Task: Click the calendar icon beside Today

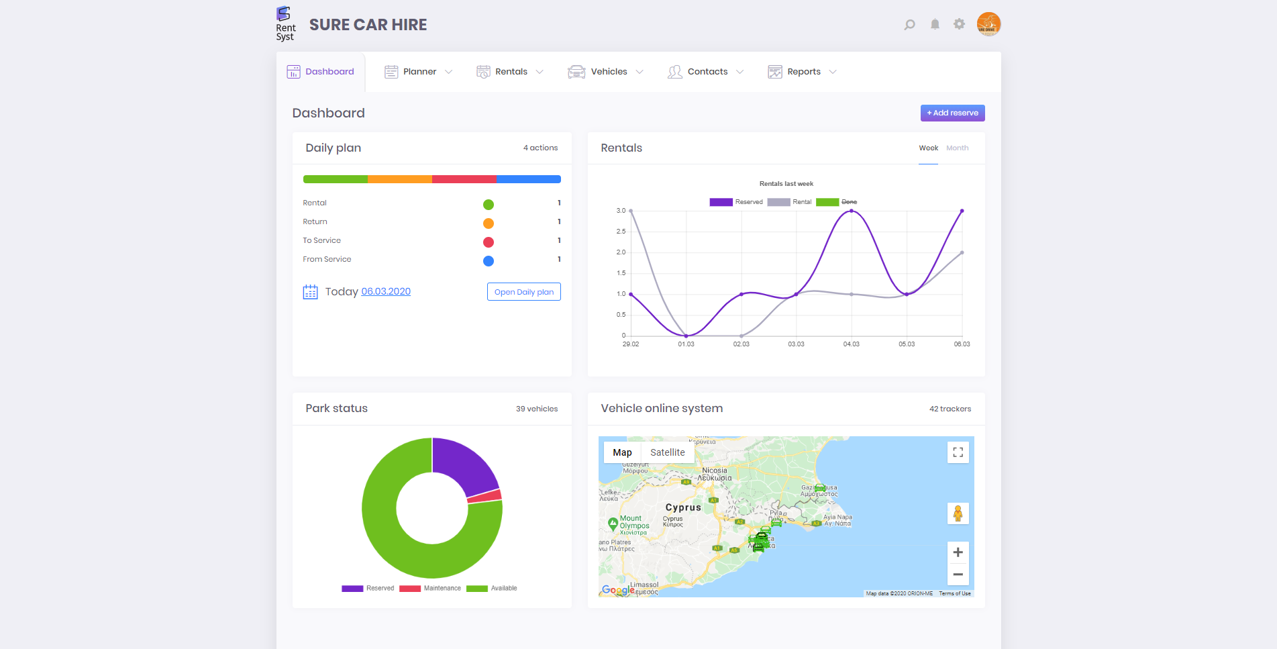Action: pyautogui.click(x=310, y=291)
